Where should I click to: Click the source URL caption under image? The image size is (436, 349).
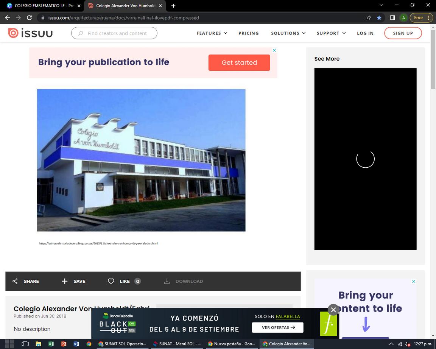click(x=98, y=243)
